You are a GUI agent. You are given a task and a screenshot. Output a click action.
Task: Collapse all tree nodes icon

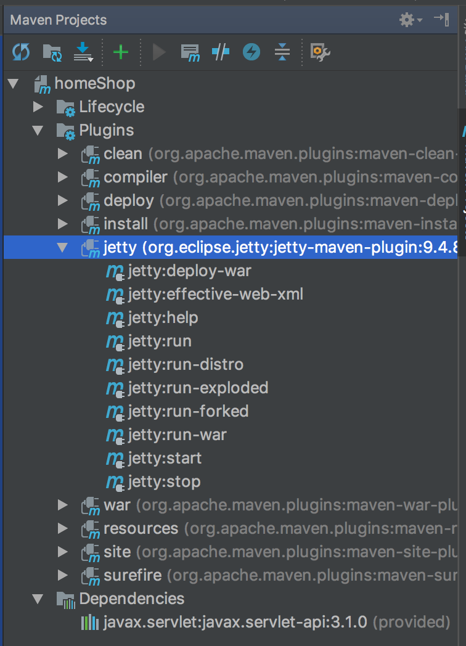(x=282, y=52)
